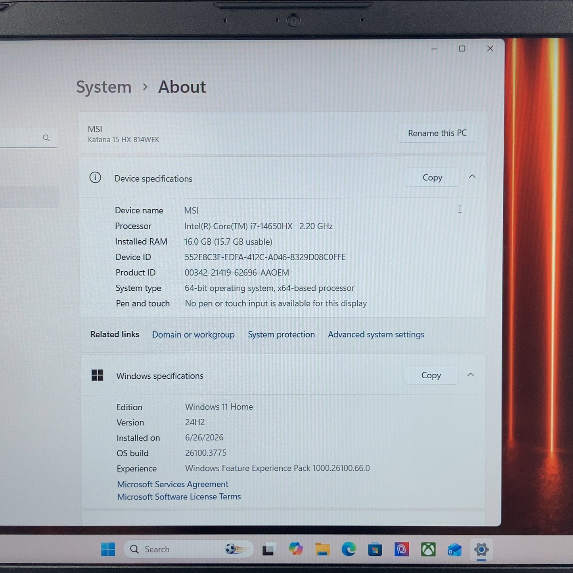Launch Copilot from the taskbar
Screen dimensions: 573x573
point(296,549)
